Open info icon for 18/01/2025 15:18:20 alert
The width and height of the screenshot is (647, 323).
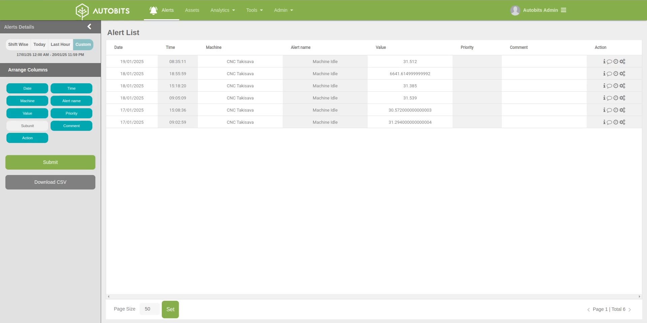click(604, 86)
